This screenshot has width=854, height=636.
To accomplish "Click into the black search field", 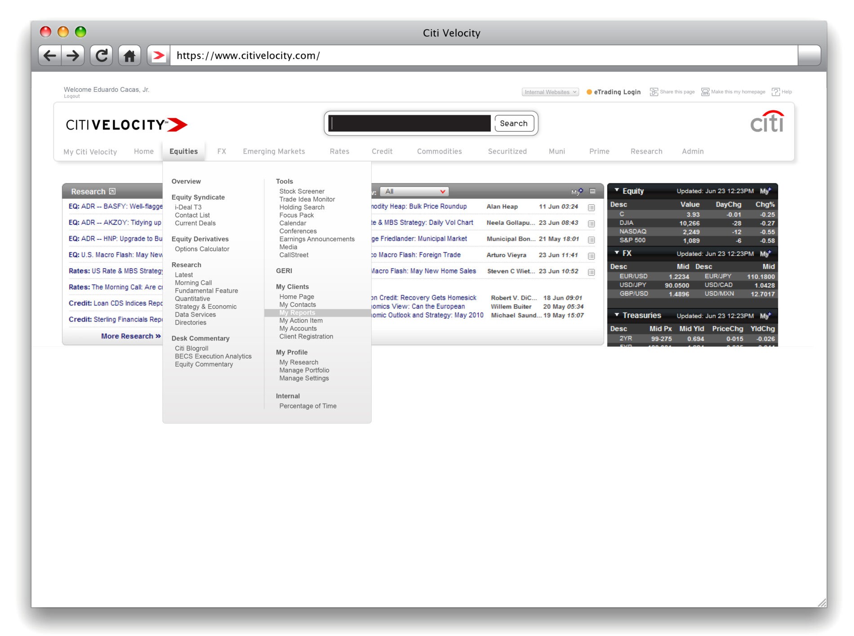I will pos(409,123).
